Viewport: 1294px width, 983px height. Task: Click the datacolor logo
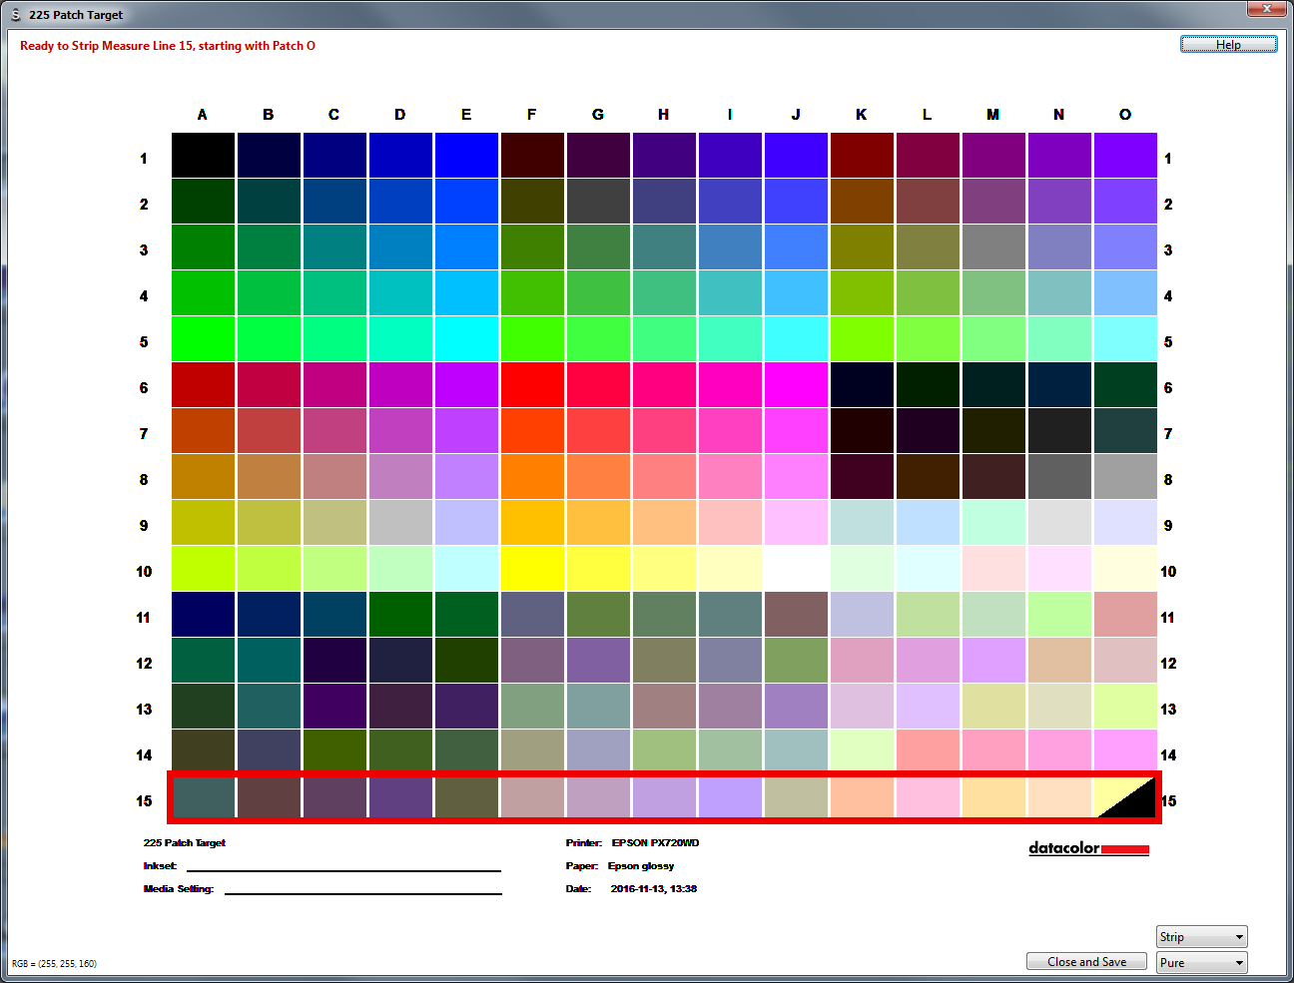(1088, 848)
